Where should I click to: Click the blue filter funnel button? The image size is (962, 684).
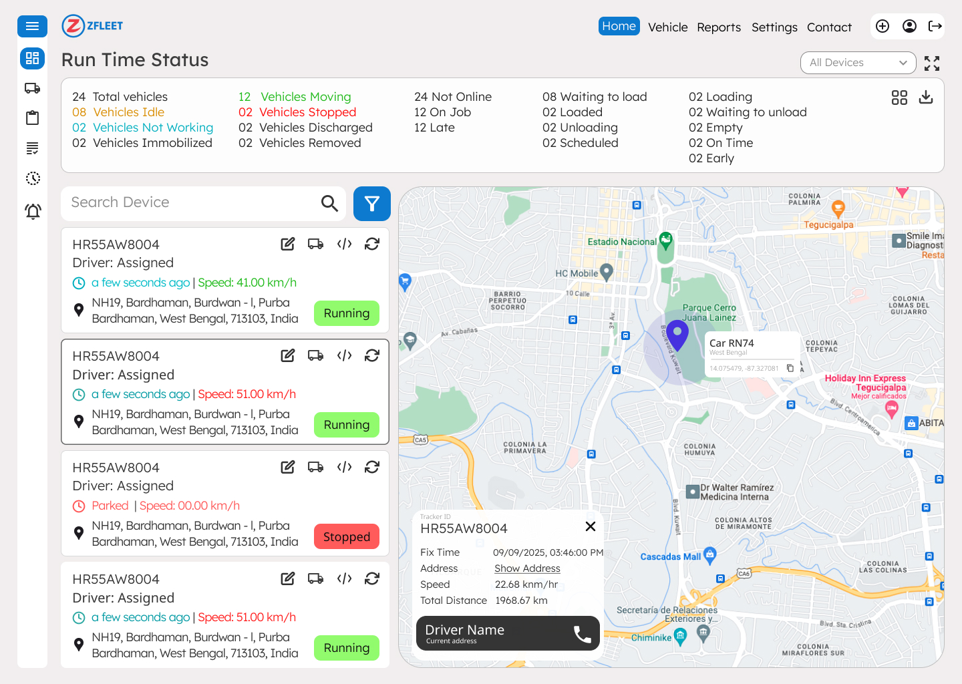coord(371,204)
